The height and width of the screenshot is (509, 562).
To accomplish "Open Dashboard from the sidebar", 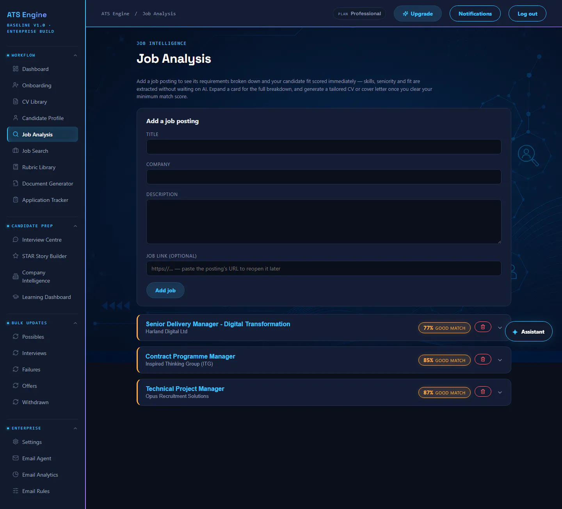I will [x=43, y=69].
